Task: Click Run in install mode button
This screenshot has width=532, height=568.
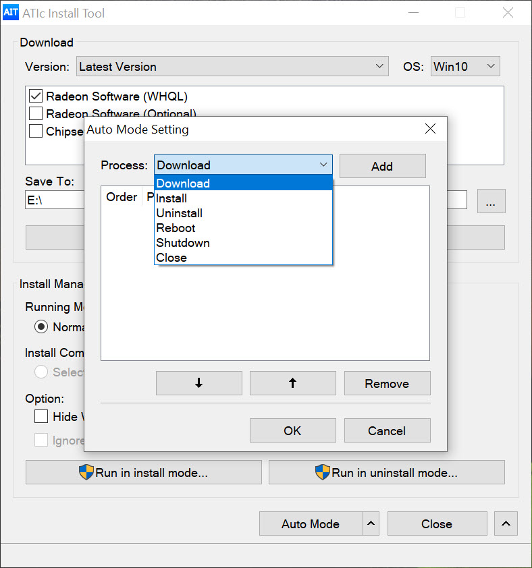Action: point(144,472)
